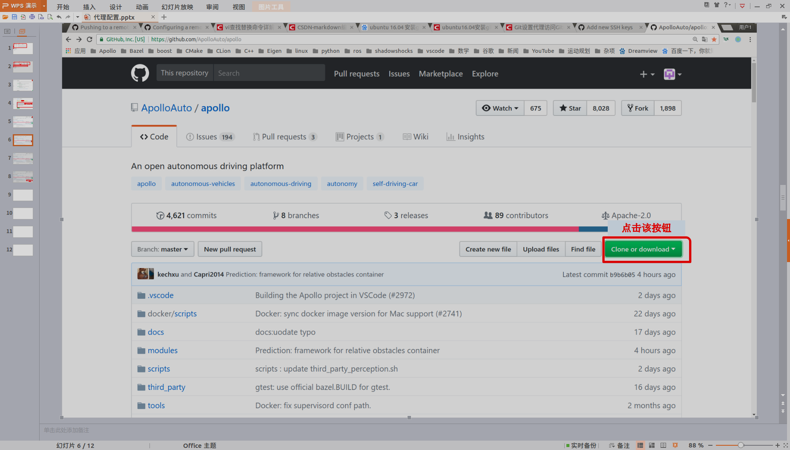Start slideshow from the status bar icon

pyautogui.click(x=675, y=446)
